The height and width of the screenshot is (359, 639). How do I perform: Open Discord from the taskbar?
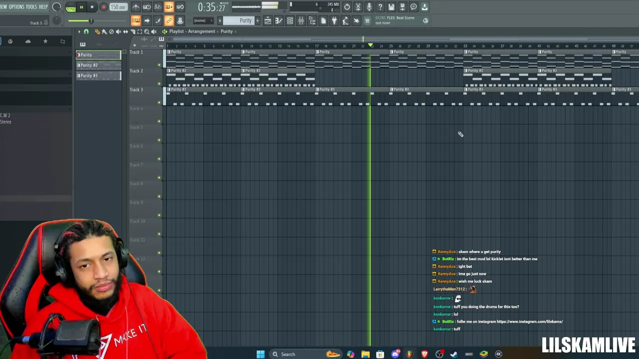click(395, 354)
